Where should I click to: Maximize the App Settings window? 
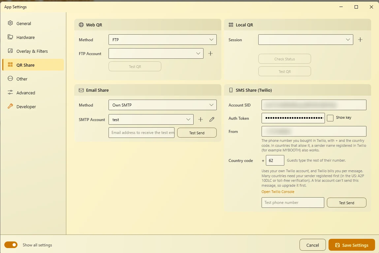click(x=356, y=7)
